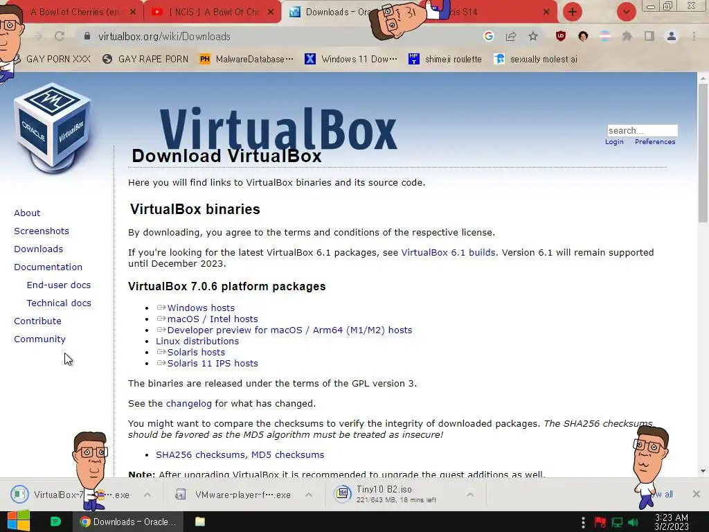Open the Windows 11 Dow… bookmark

(351, 59)
